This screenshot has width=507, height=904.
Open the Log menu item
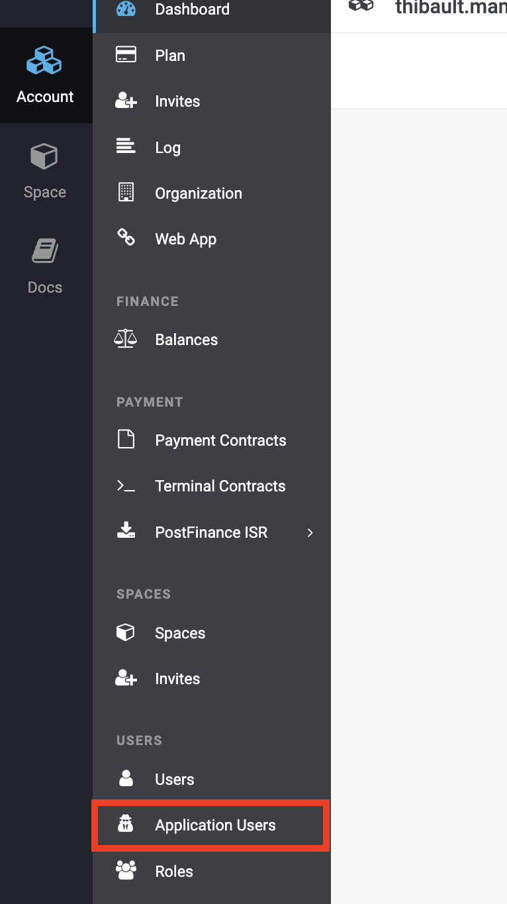167,148
